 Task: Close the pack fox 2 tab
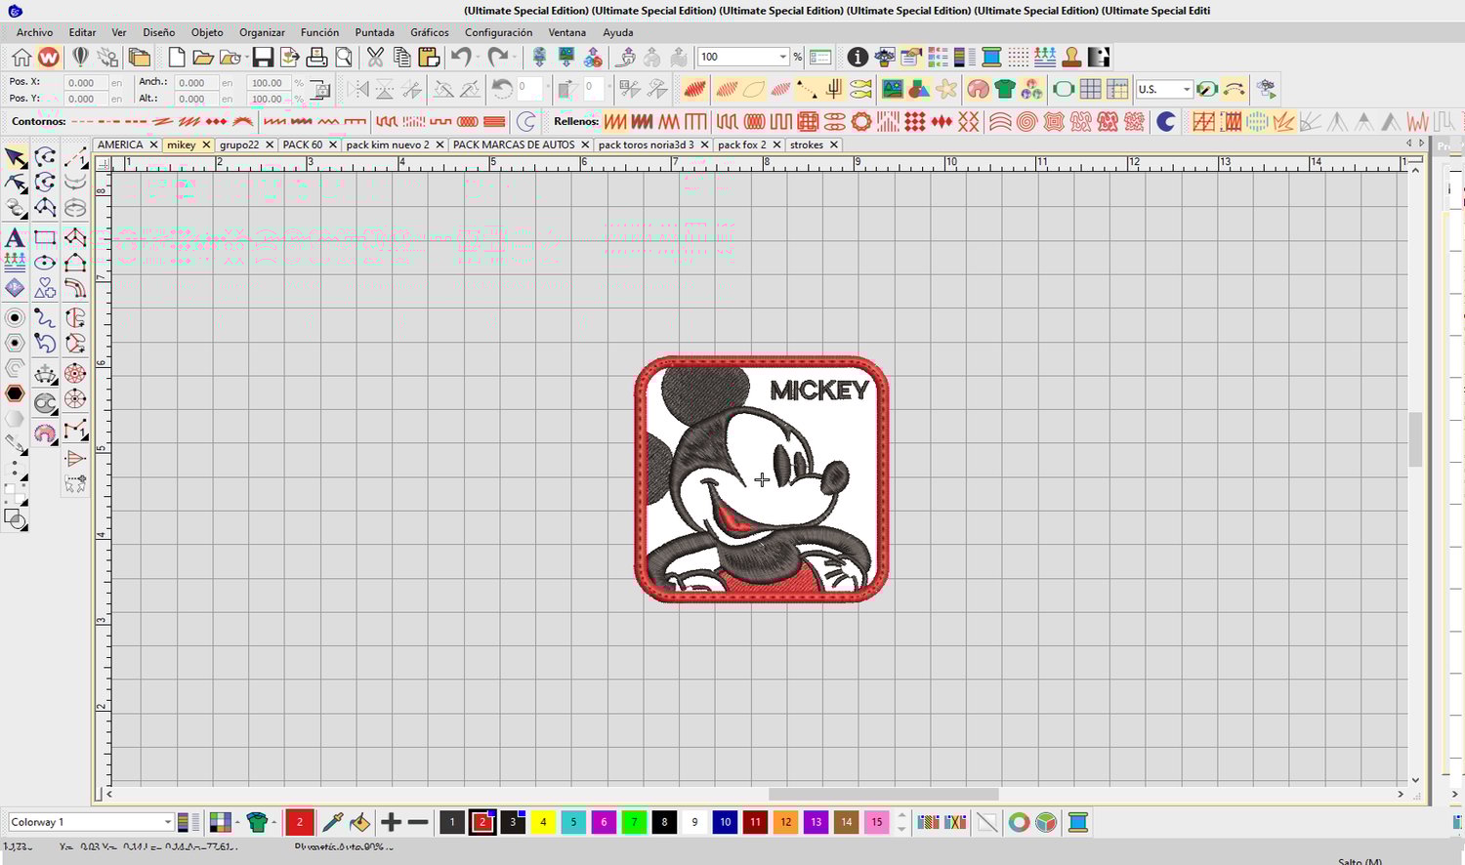click(776, 144)
